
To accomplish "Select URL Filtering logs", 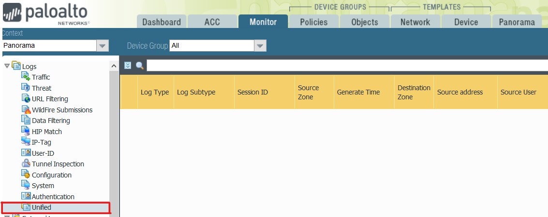I will [x=50, y=99].
